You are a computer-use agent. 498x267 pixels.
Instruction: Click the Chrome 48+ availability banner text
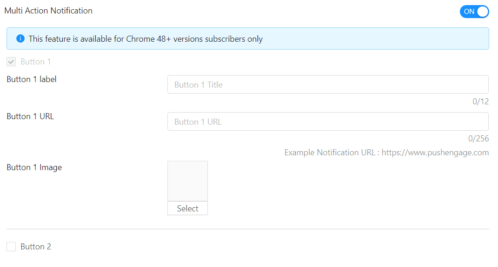click(146, 39)
